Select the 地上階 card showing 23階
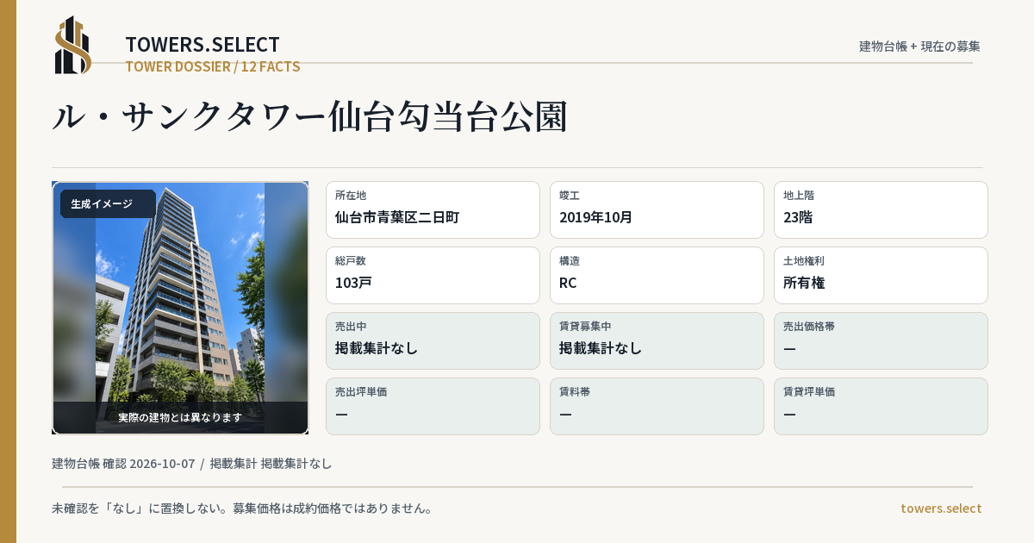Image resolution: width=1034 pixels, height=543 pixels. (x=881, y=209)
